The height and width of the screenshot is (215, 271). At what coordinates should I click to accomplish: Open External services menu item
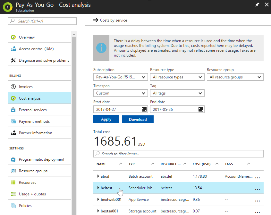(x=39, y=110)
